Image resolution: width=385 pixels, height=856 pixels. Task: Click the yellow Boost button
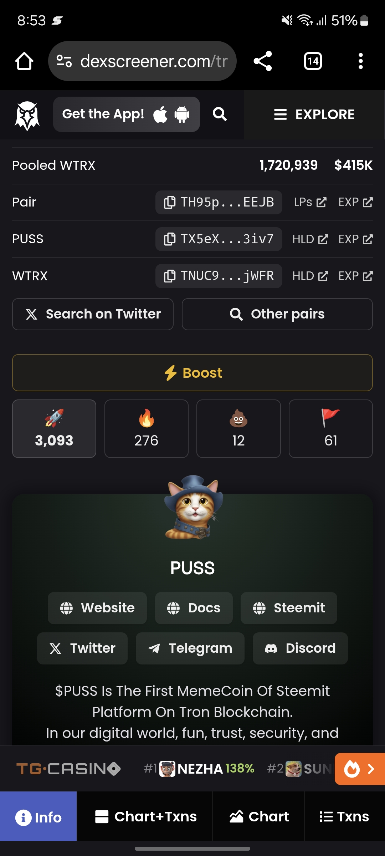pyautogui.click(x=192, y=373)
